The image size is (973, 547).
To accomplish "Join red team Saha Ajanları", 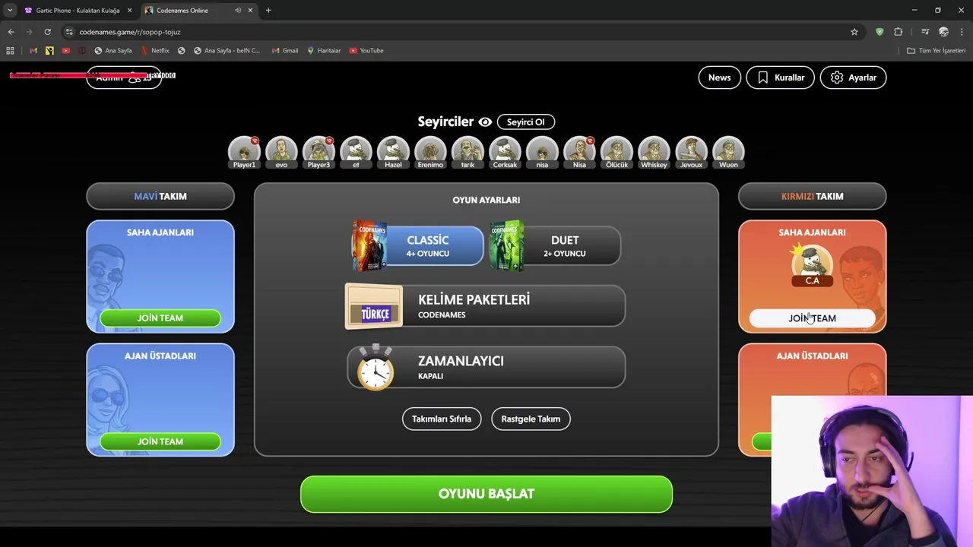I will tap(812, 318).
